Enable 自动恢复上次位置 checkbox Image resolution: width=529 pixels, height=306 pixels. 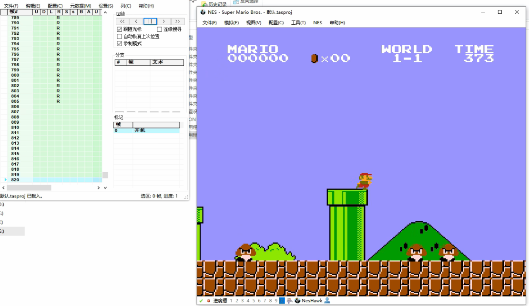click(120, 36)
